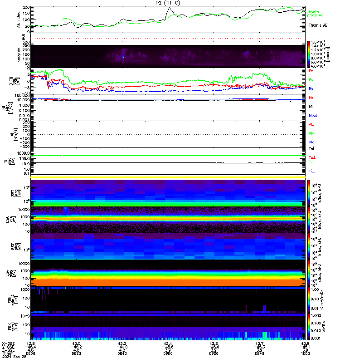Select the black Themis AE legend label
Viewport: 340px width, 363px height.
click(x=318, y=25)
